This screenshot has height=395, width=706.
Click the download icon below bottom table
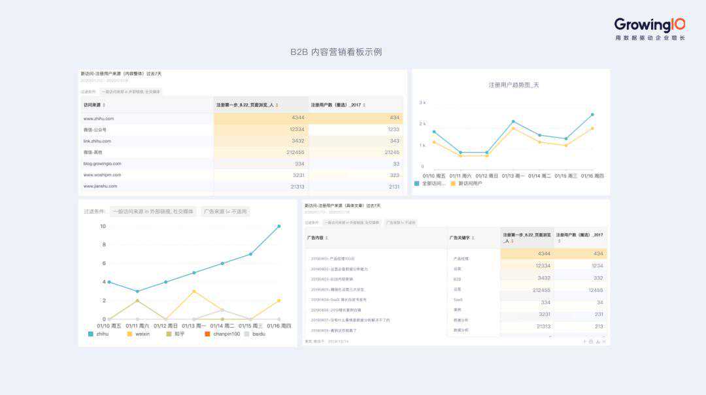(597, 341)
